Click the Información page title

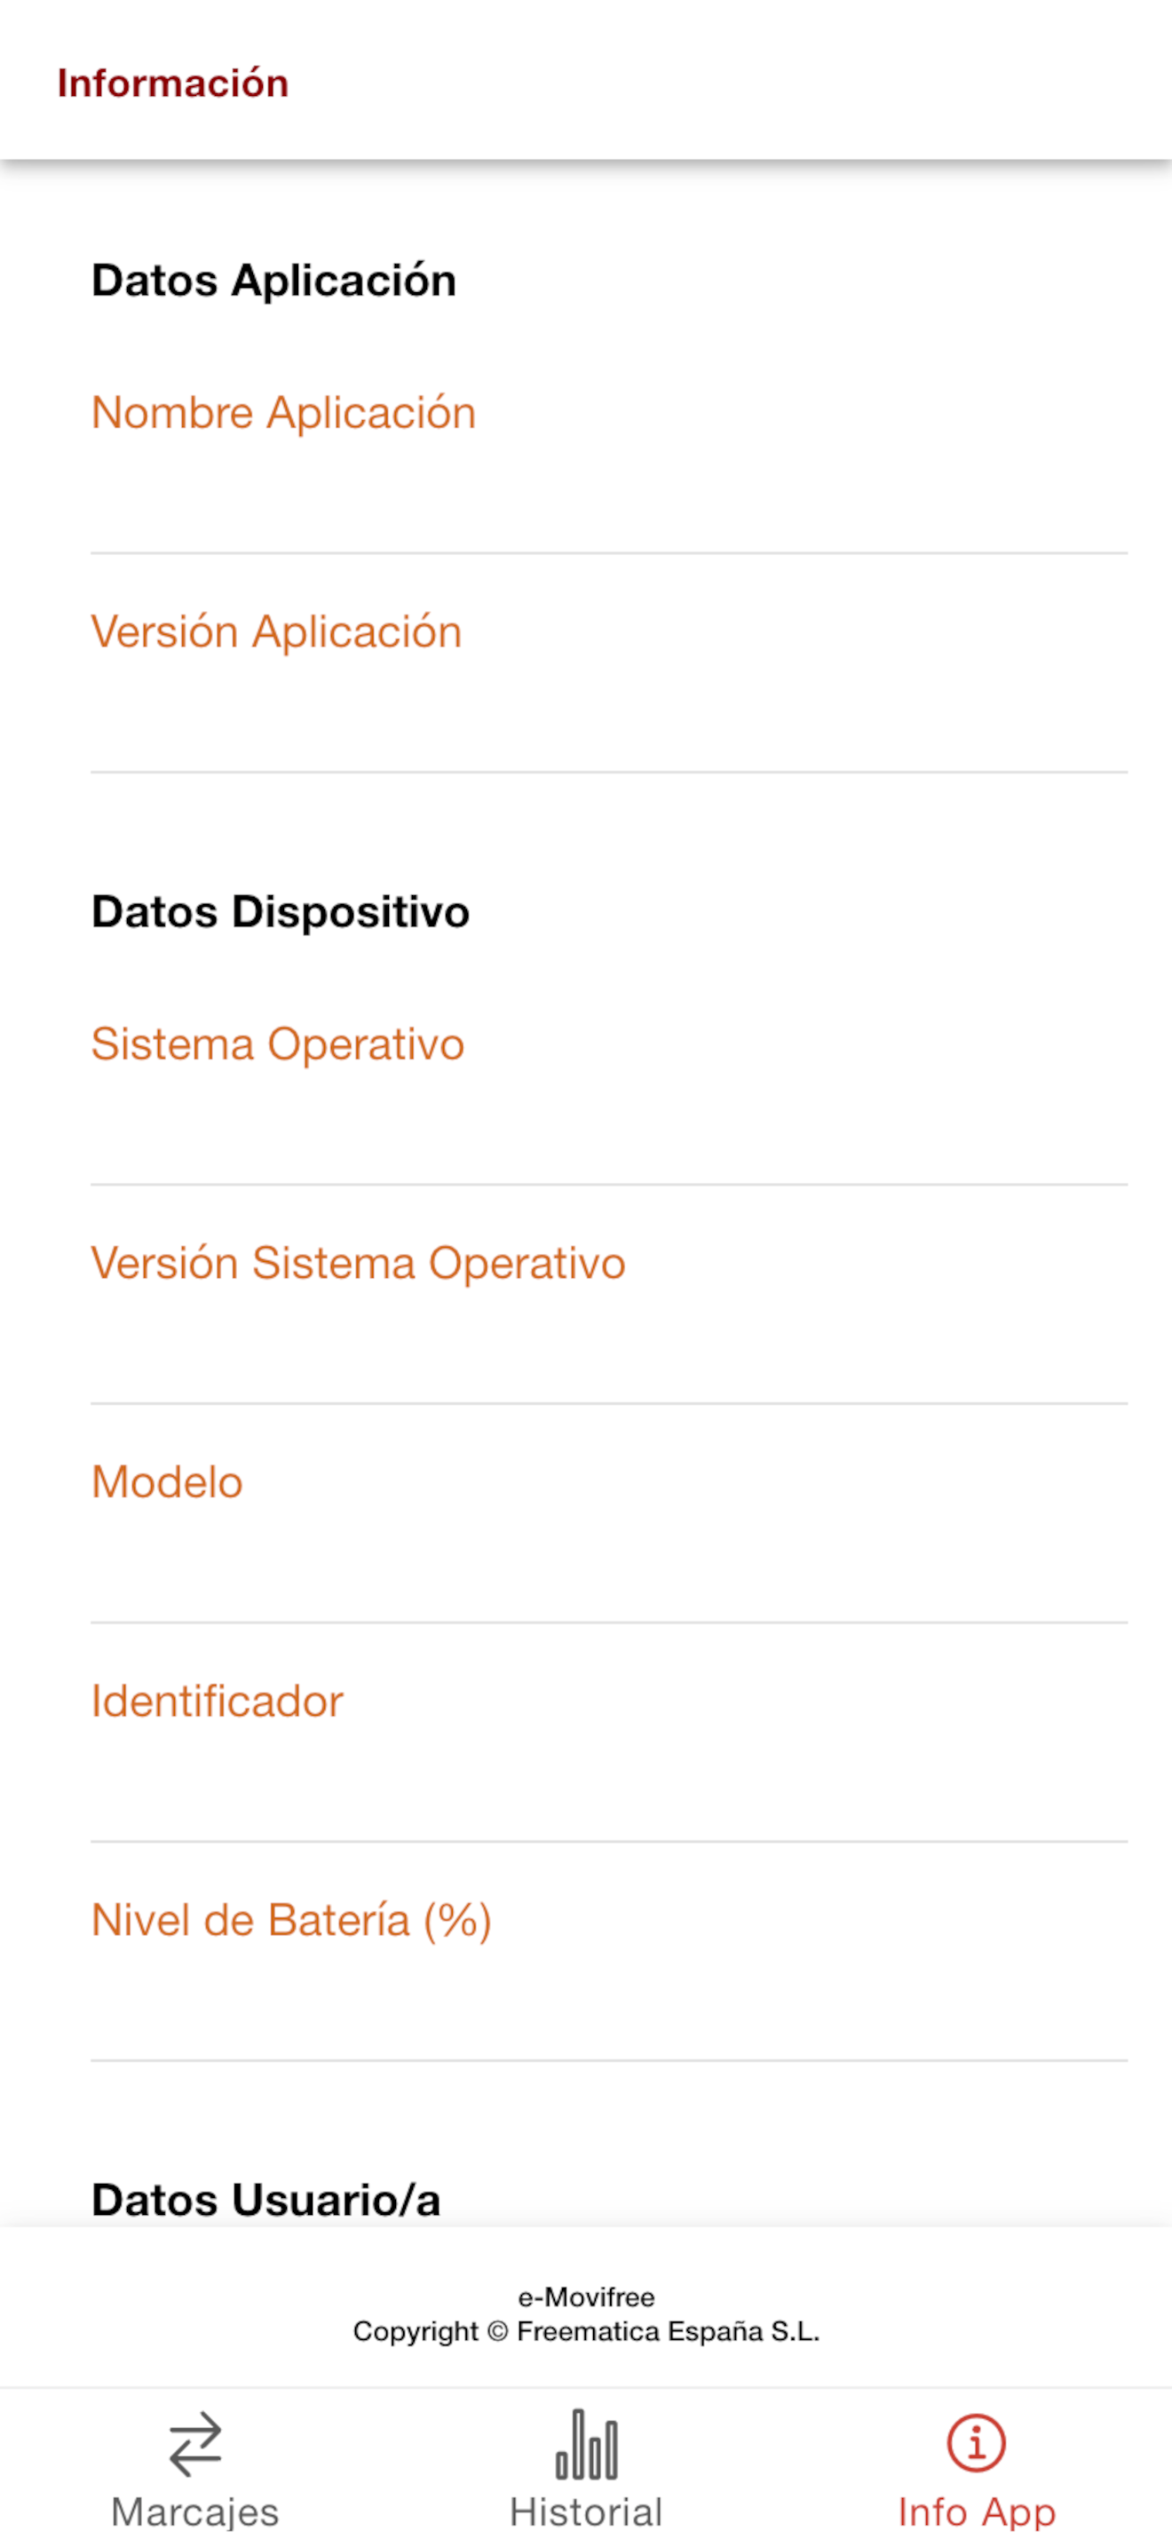[x=173, y=84]
